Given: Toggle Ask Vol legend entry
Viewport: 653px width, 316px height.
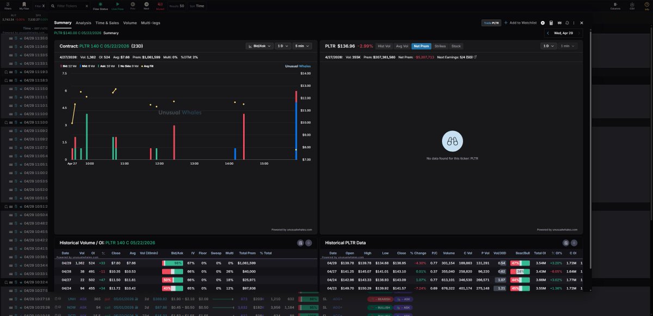Looking at the screenshot, I should 107,66.
